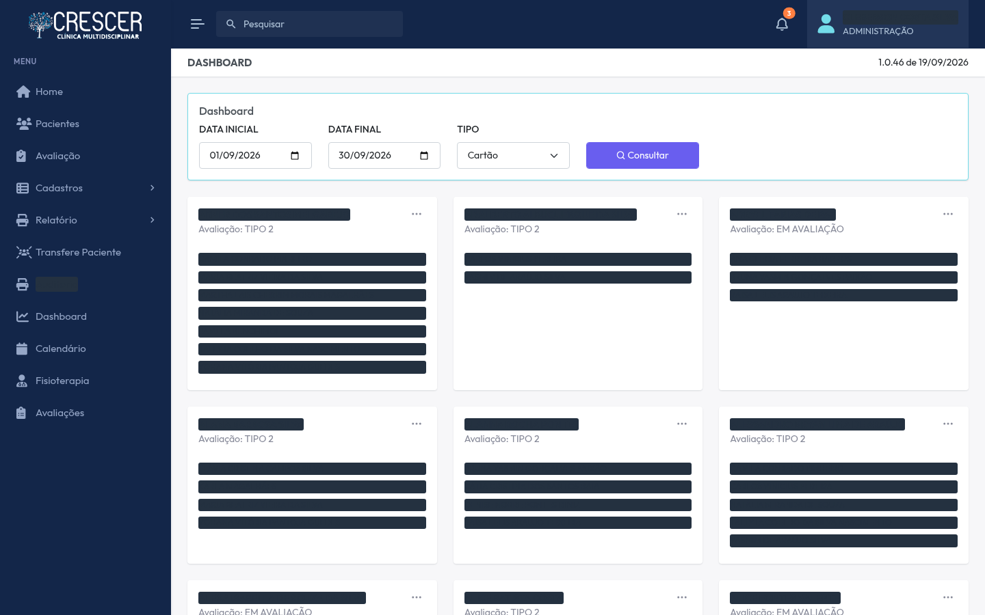Open options menu on bottom-middle card
The width and height of the screenshot is (985, 615).
(x=682, y=597)
